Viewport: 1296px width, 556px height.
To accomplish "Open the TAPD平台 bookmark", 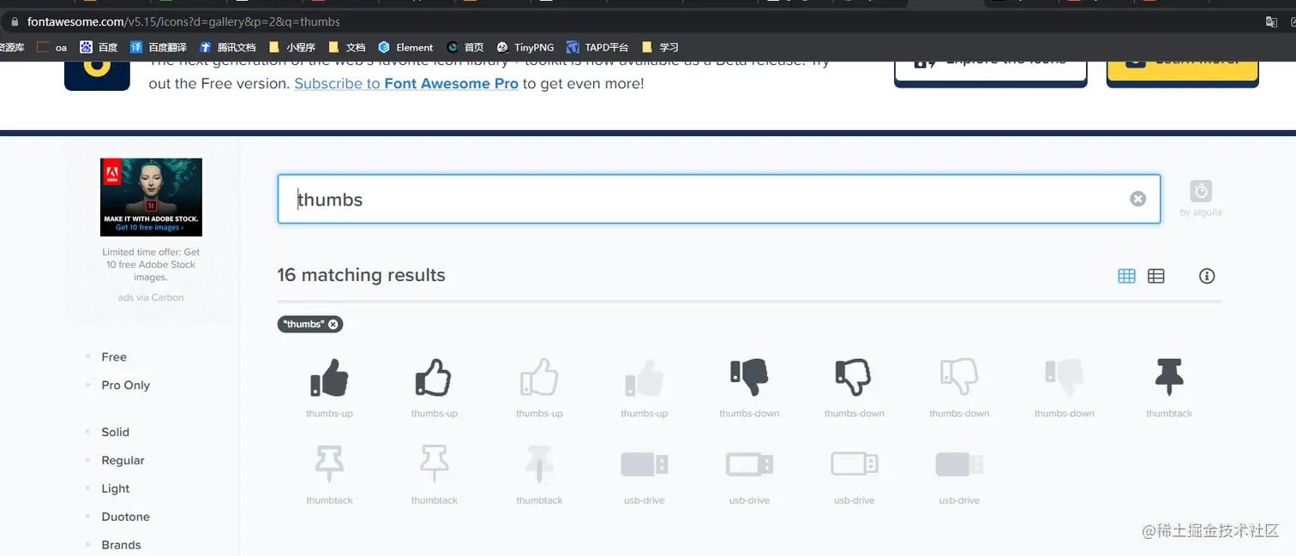I will tap(597, 47).
